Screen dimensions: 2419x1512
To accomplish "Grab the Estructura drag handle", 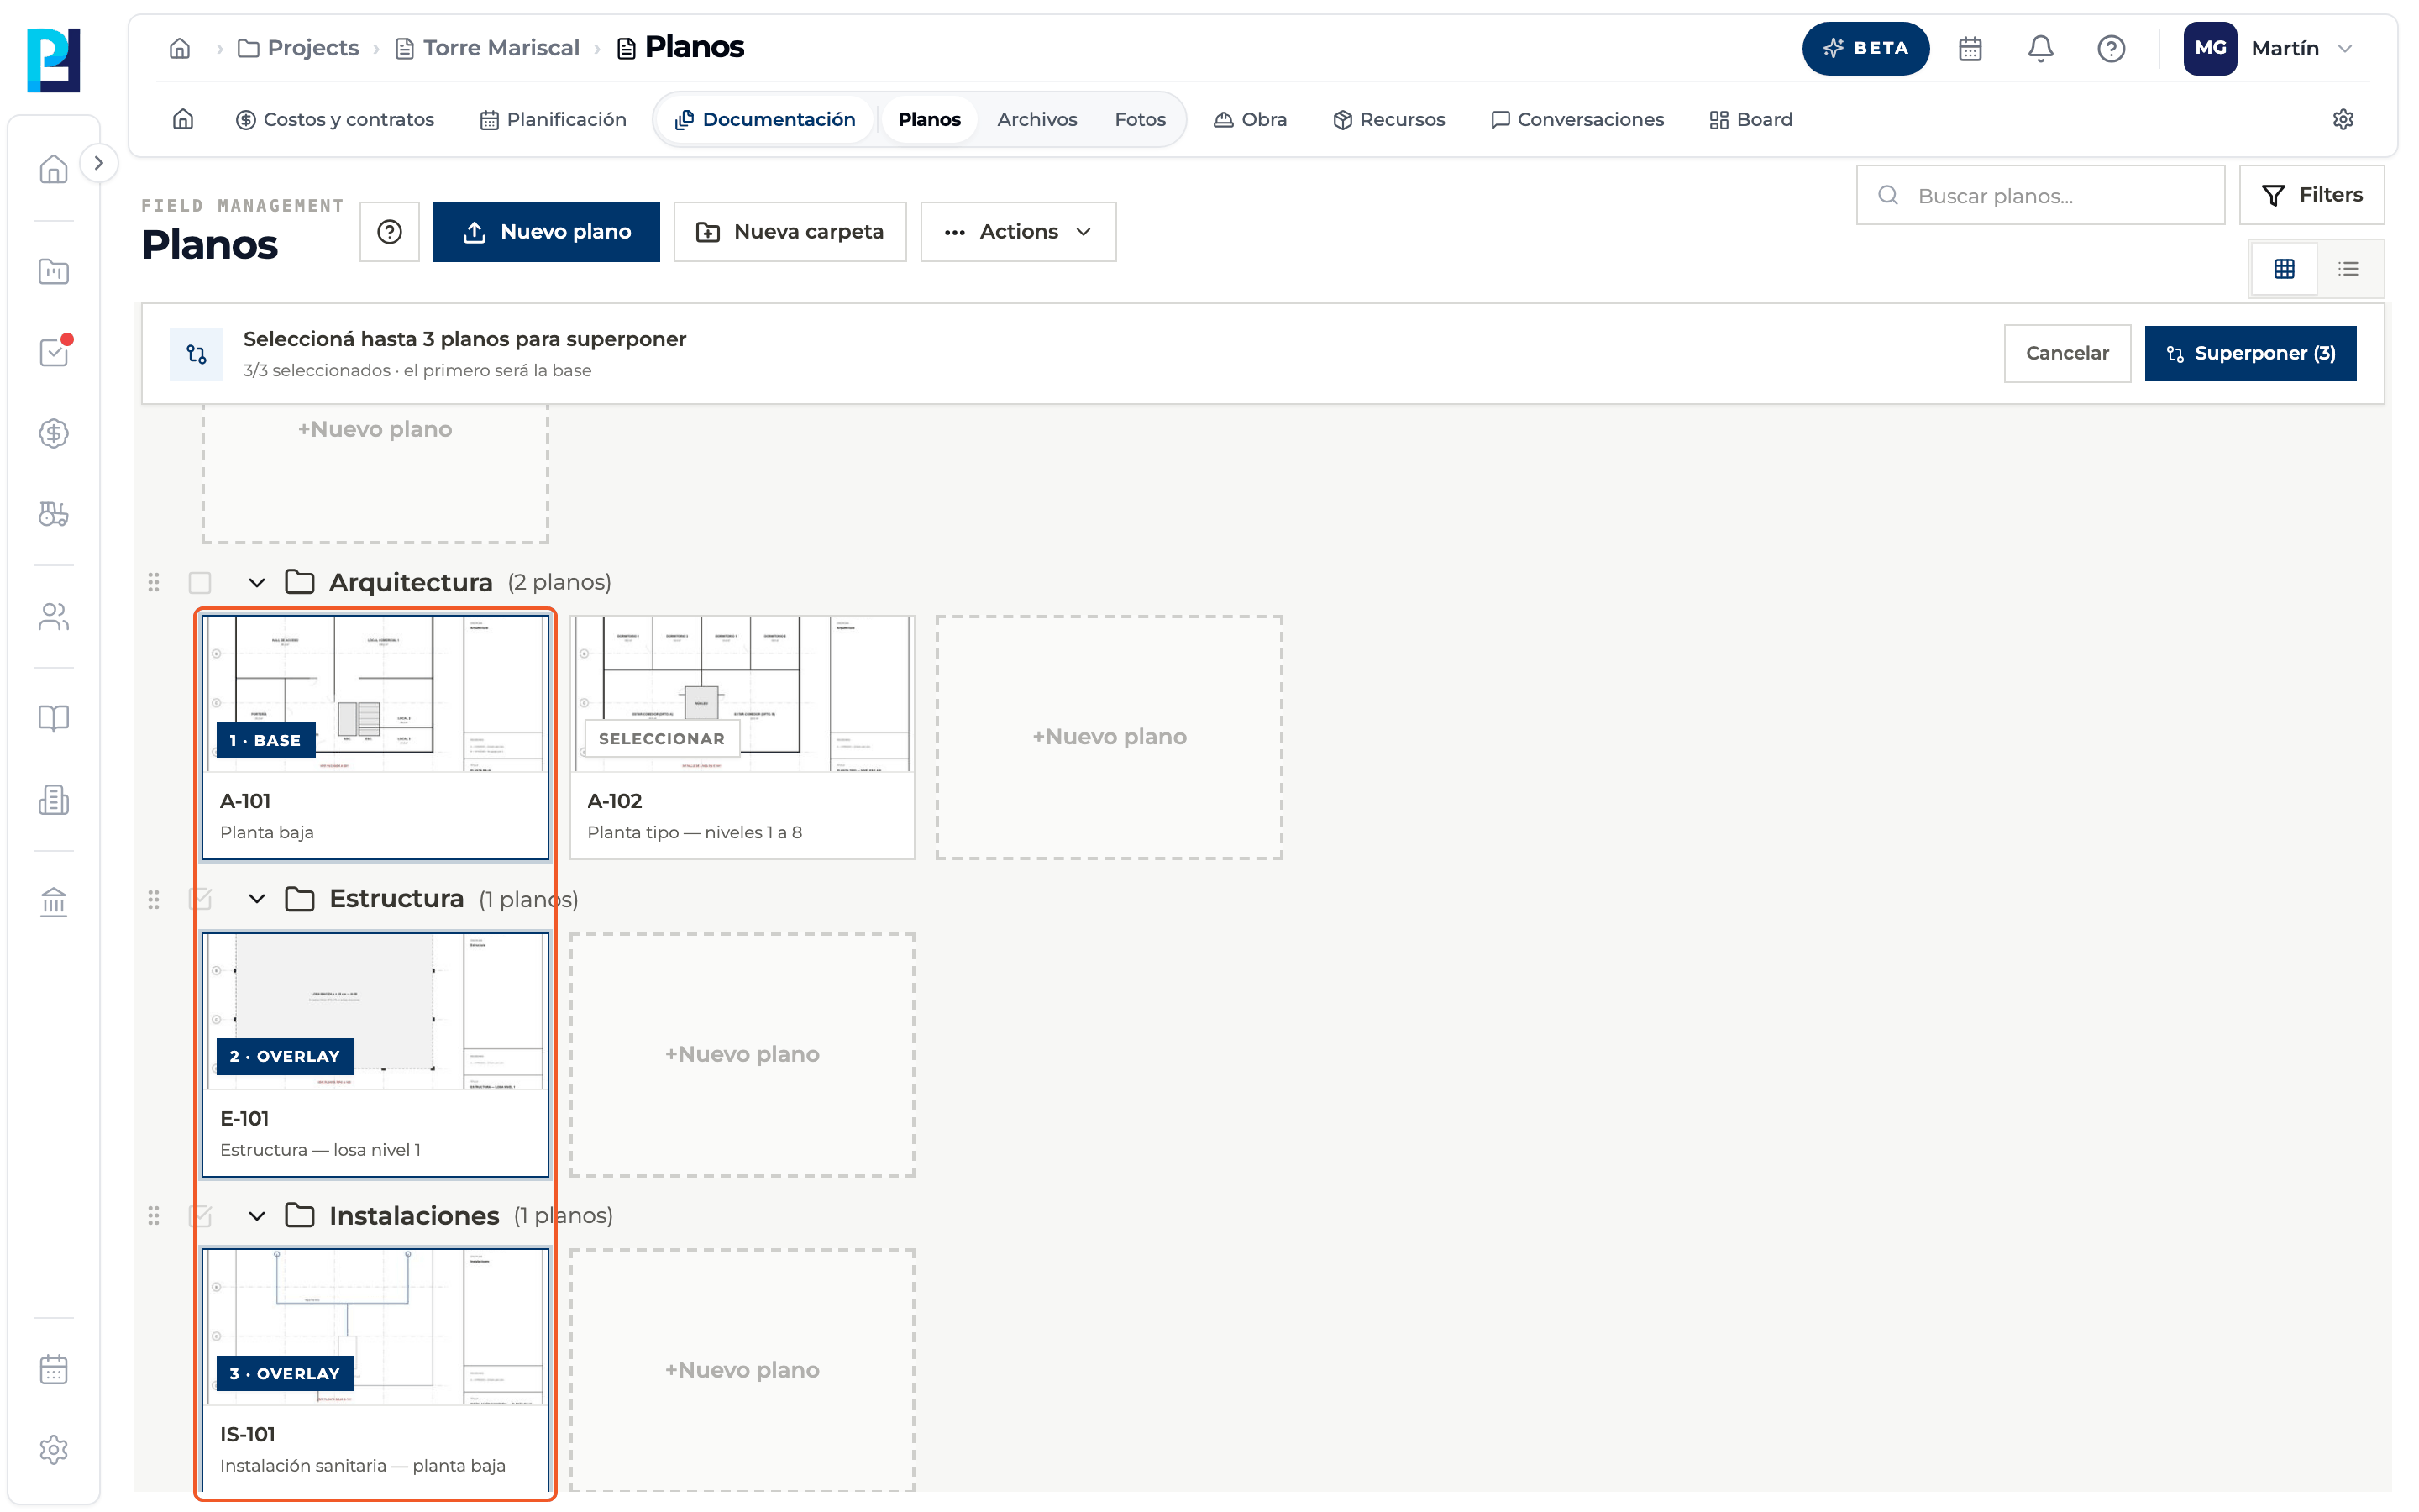I will [153, 899].
